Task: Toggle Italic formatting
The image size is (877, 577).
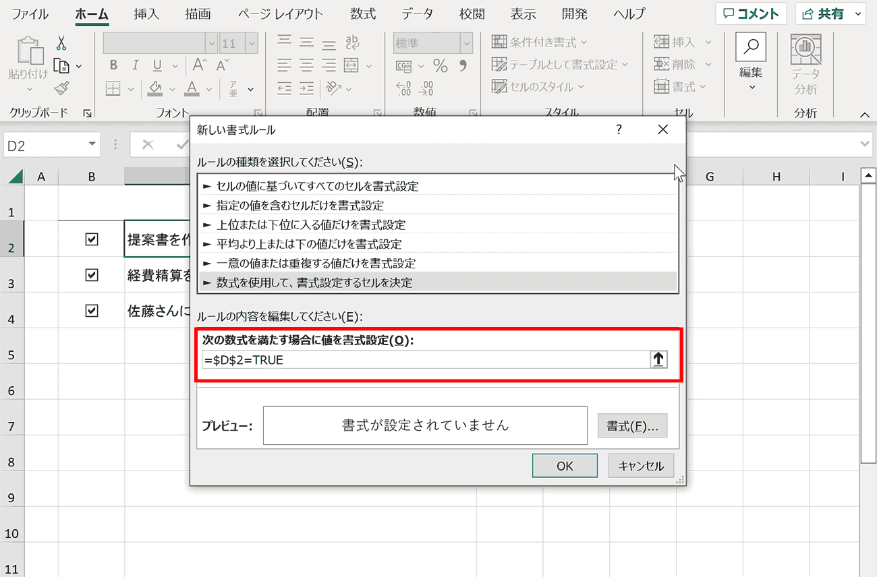Action: pyautogui.click(x=136, y=65)
